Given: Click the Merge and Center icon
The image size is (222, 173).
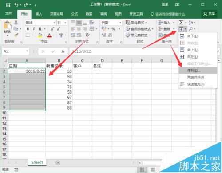Looking at the screenshot, I should point(92,29).
